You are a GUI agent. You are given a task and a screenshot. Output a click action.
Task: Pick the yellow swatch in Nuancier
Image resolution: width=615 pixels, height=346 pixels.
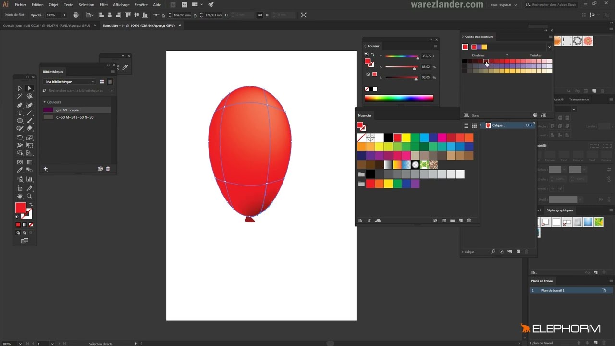point(406,138)
